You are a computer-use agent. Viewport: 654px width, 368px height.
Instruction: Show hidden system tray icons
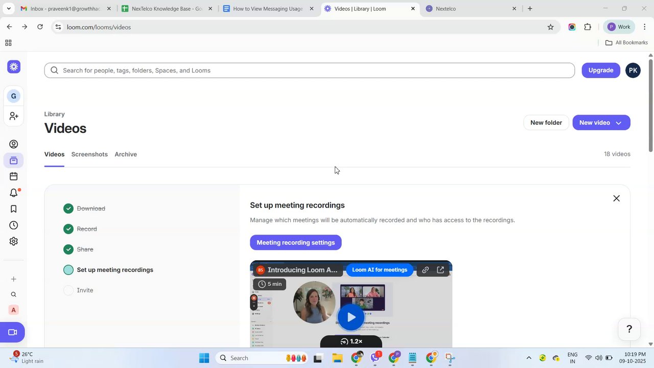(529, 358)
